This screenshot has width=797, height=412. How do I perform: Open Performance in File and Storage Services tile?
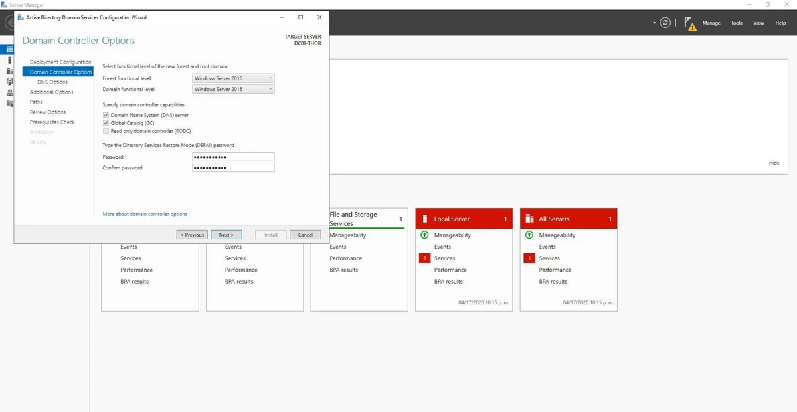click(346, 258)
